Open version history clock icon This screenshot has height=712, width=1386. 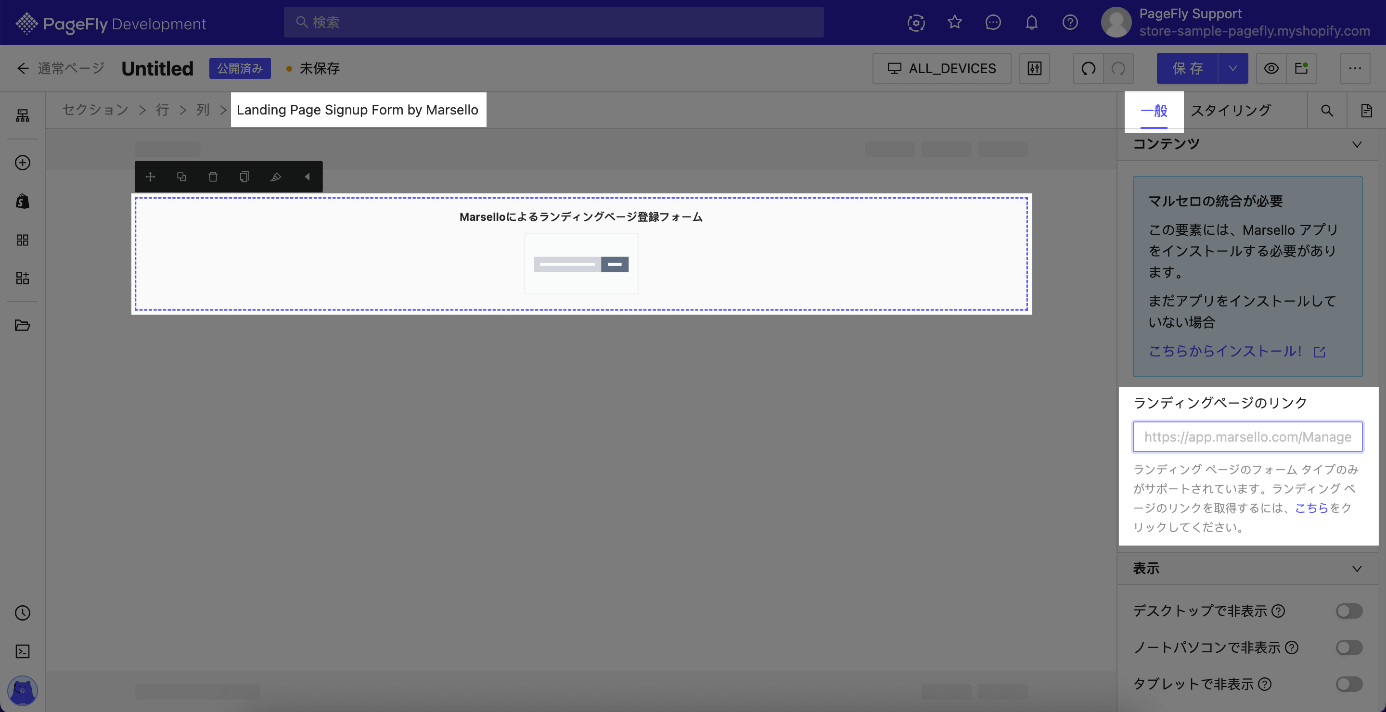23,612
